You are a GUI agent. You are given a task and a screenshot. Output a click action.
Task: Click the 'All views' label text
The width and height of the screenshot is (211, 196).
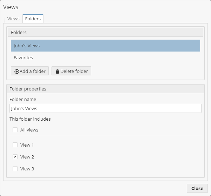coord(29,130)
